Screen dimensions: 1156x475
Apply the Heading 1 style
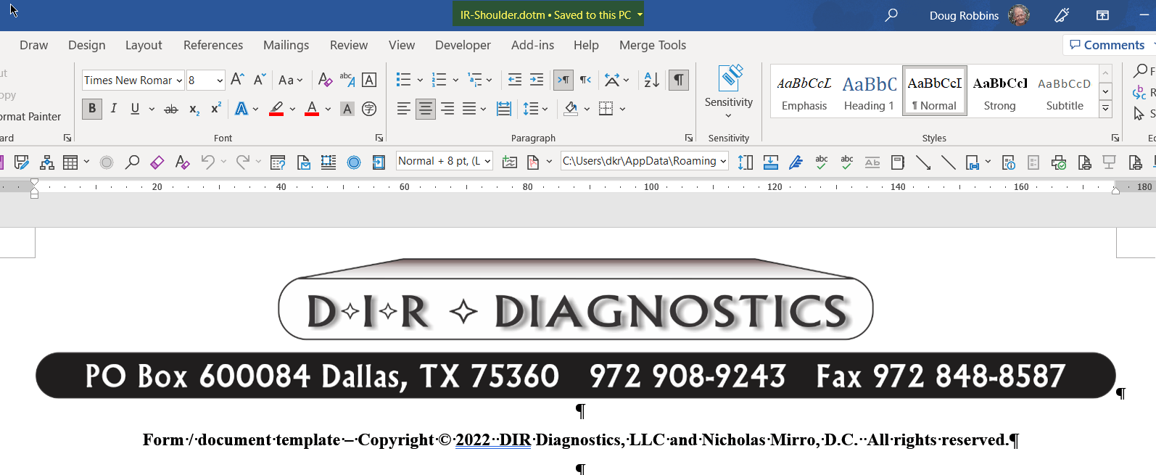pyautogui.click(x=869, y=91)
